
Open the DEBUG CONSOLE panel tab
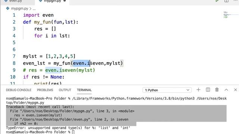(x=19, y=90)
